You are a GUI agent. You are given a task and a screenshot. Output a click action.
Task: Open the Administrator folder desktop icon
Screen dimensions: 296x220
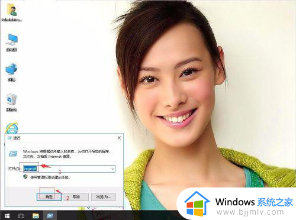tap(12, 12)
